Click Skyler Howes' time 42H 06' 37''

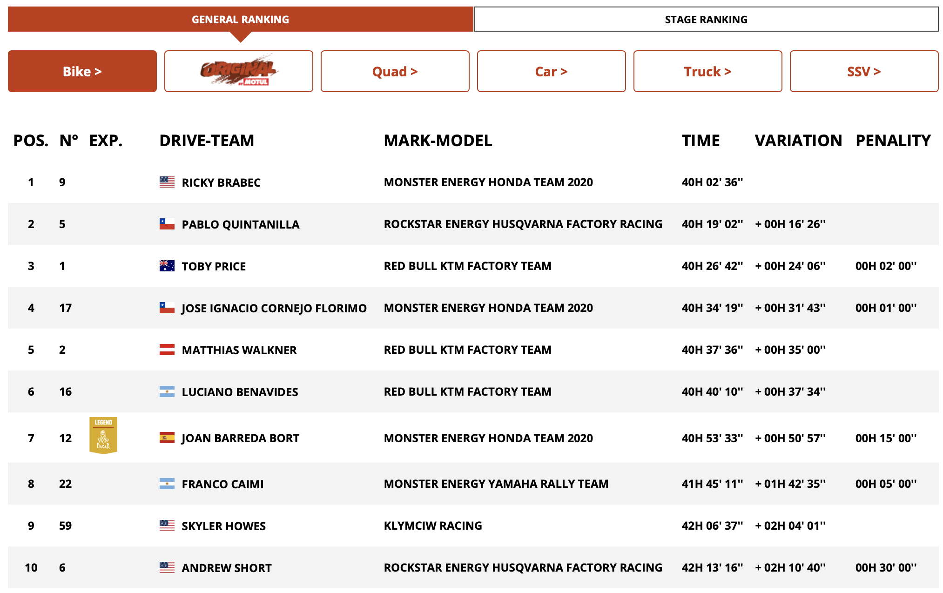[713, 526]
